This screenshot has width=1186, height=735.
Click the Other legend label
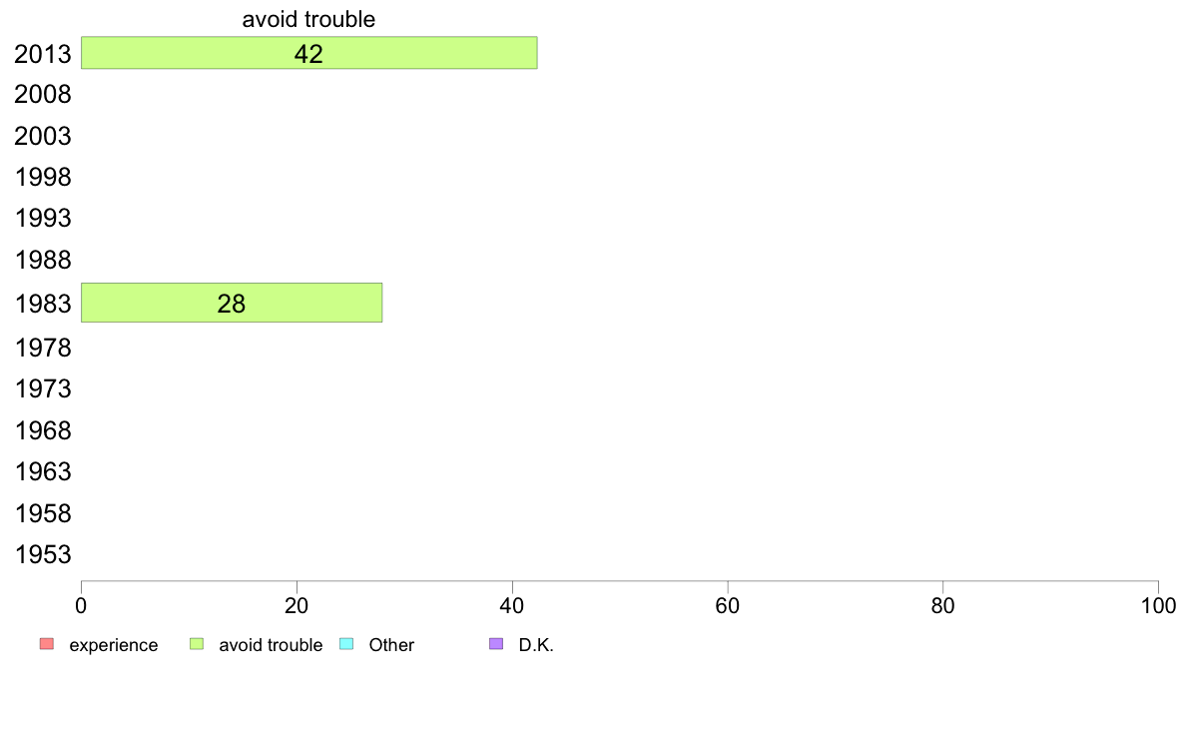click(391, 645)
